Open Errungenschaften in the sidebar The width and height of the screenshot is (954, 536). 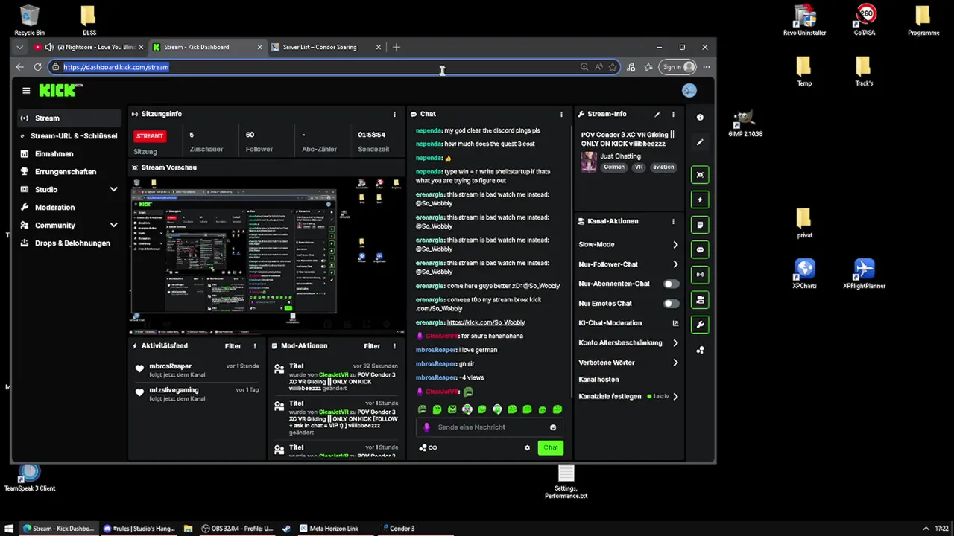point(69,172)
